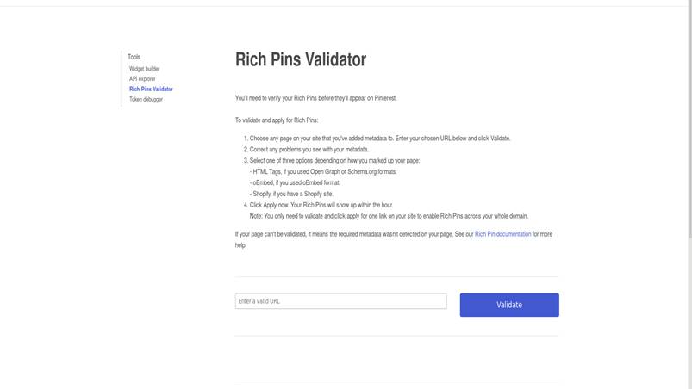Click step 3 about selecting three options

(x=334, y=161)
